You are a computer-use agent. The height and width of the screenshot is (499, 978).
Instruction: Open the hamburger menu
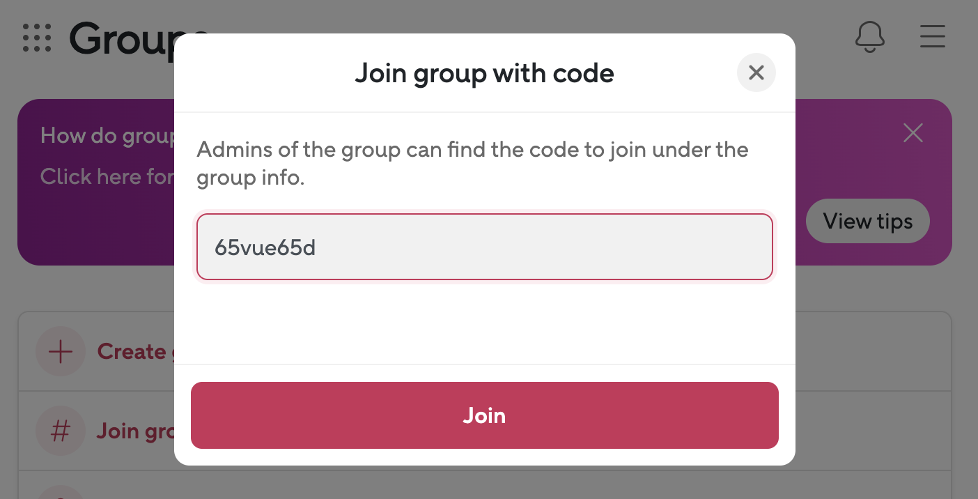point(932,36)
